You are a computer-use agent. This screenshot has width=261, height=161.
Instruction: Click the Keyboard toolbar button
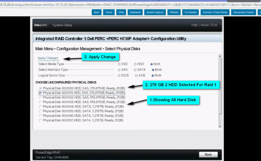point(135,12)
